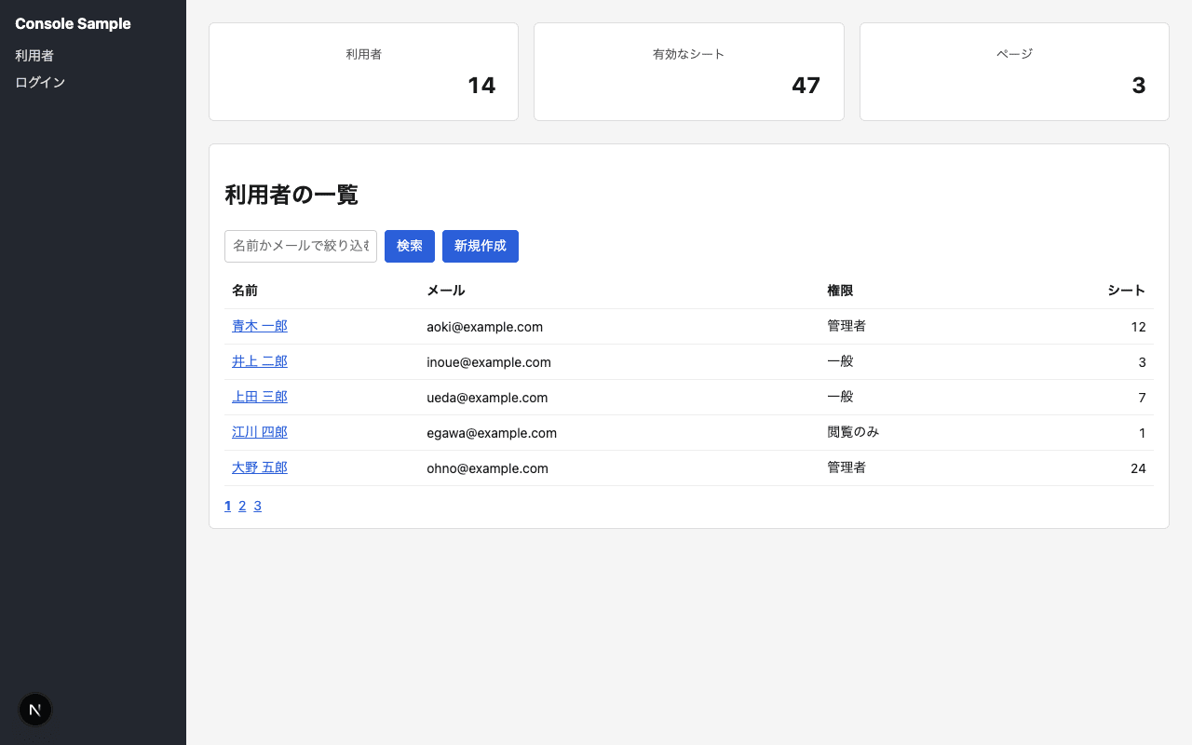Open user 大野 五郎

coord(260,467)
